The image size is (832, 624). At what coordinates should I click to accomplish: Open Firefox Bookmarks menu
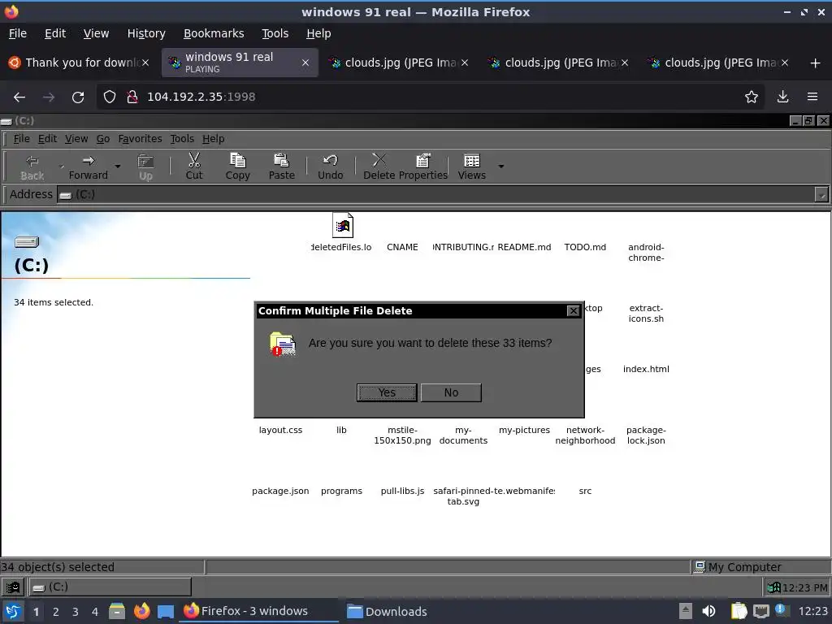point(214,33)
